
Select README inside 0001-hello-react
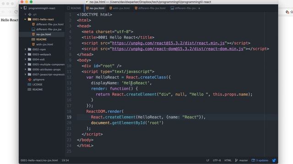41,39
